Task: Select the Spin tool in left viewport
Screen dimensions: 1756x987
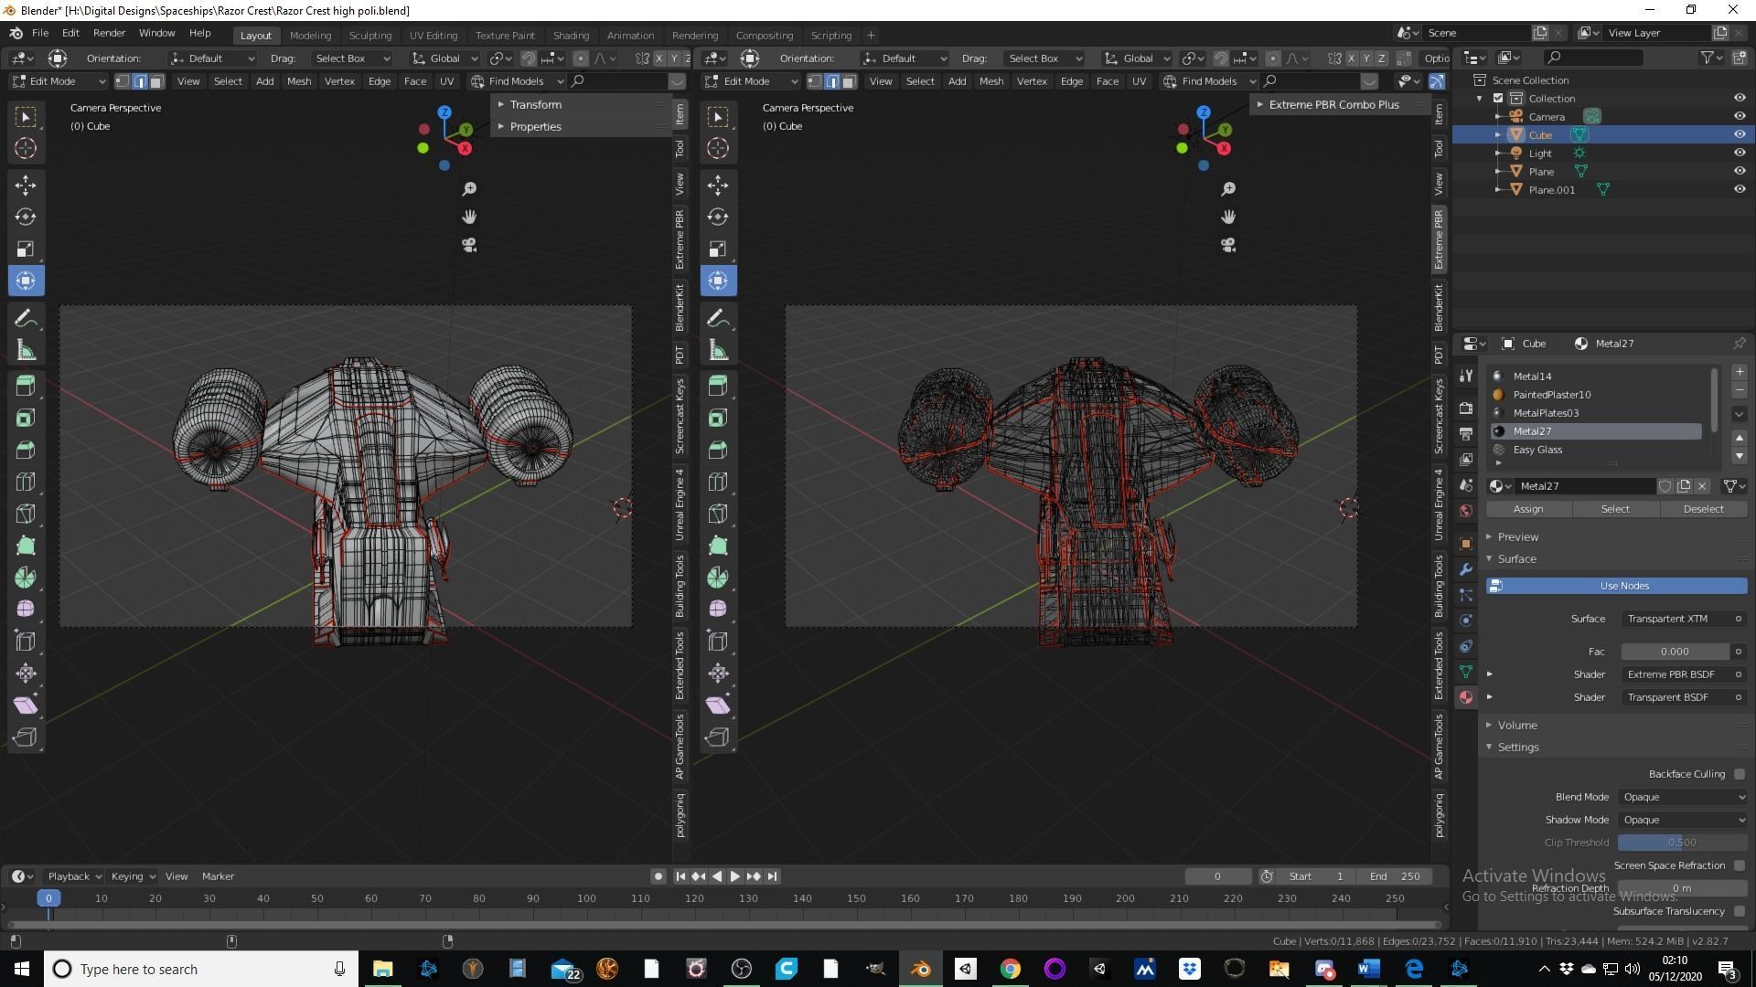Action: click(26, 578)
